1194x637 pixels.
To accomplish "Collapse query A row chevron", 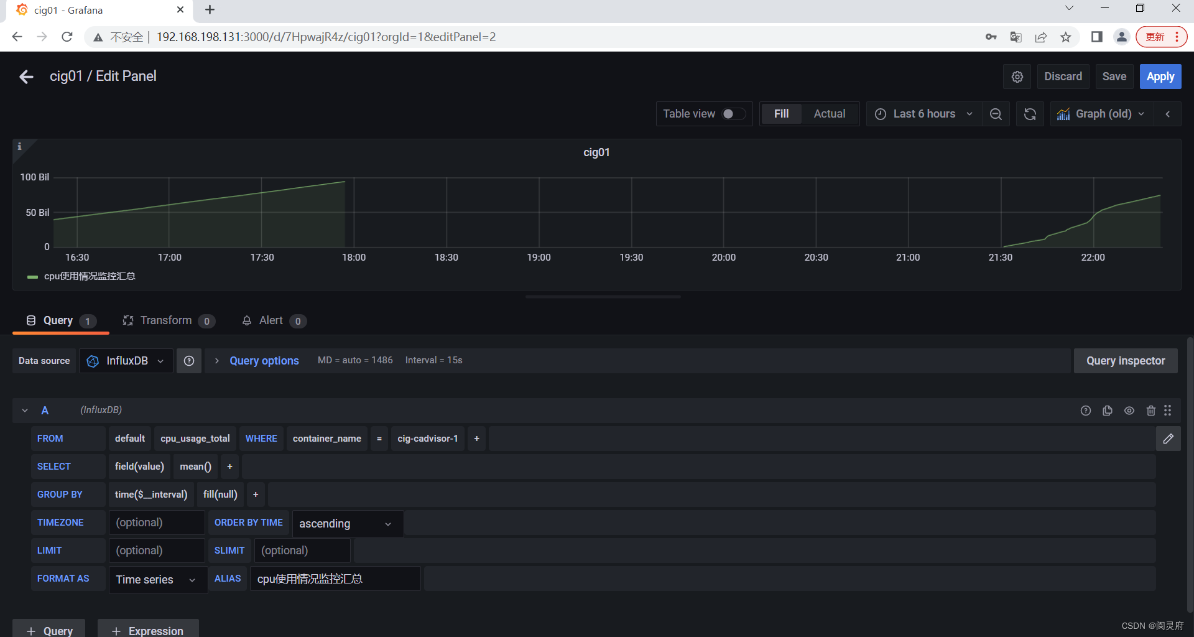I will click(25, 411).
